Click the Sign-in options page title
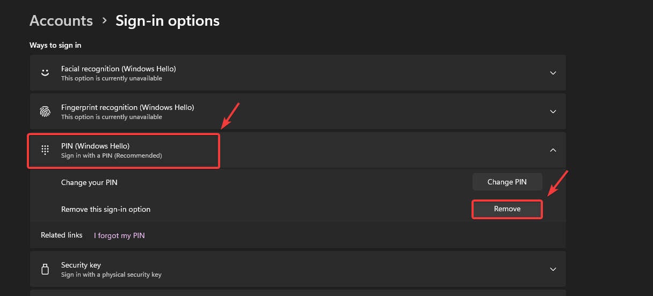653x296 pixels. click(168, 21)
